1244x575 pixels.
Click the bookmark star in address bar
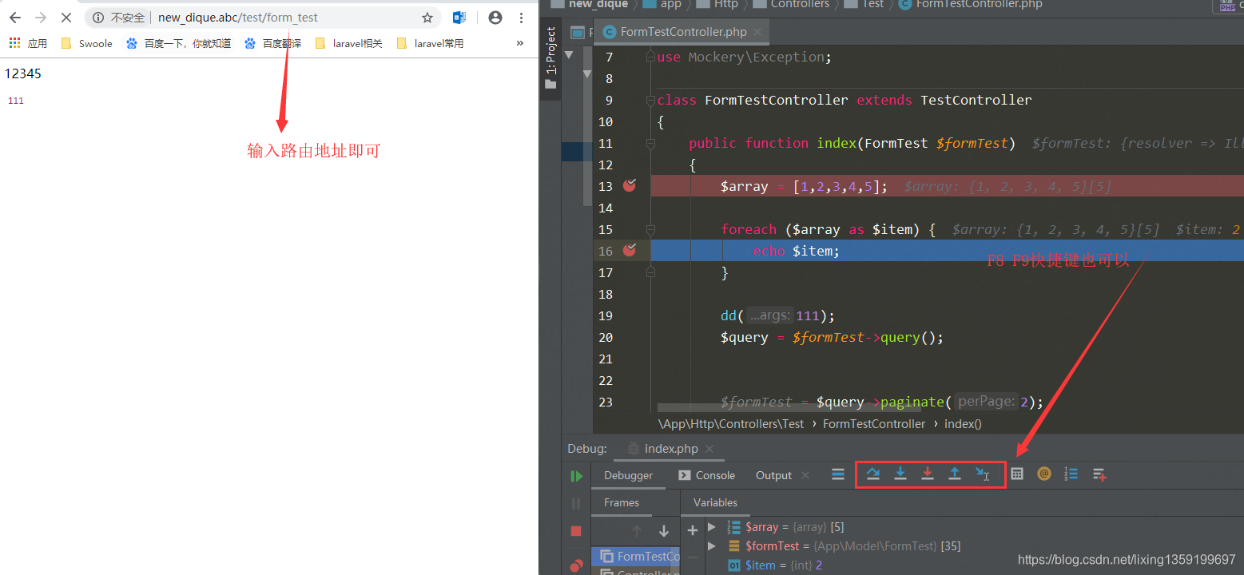click(427, 18)
